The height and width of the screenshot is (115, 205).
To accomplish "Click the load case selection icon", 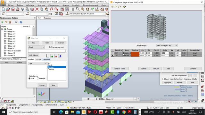I will click(x=67, y=14).
